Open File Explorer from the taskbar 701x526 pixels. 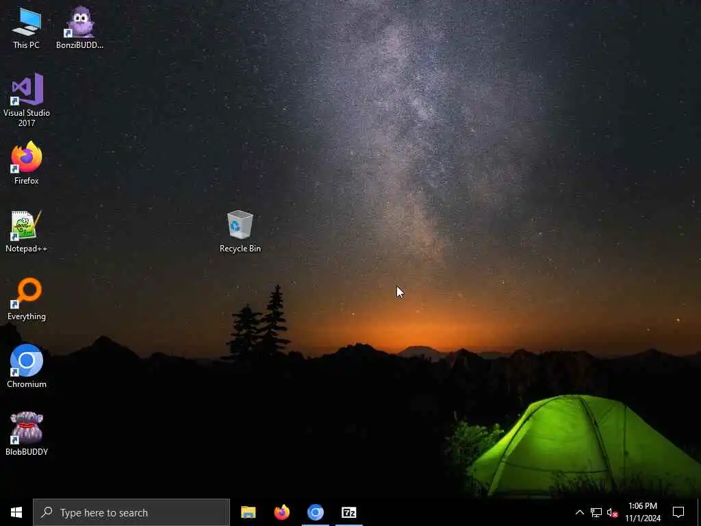click(248, 512)
